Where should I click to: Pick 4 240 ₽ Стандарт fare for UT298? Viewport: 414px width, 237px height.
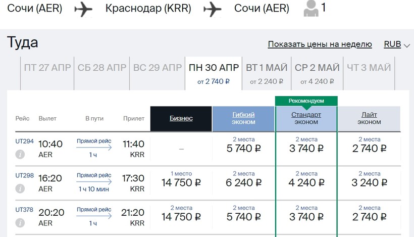[x=306, y=182]
